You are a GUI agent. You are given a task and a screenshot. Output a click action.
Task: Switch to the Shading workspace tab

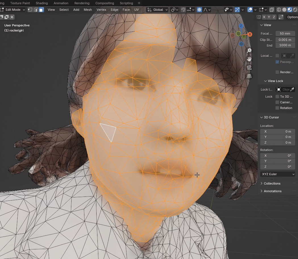click(41, 3)
